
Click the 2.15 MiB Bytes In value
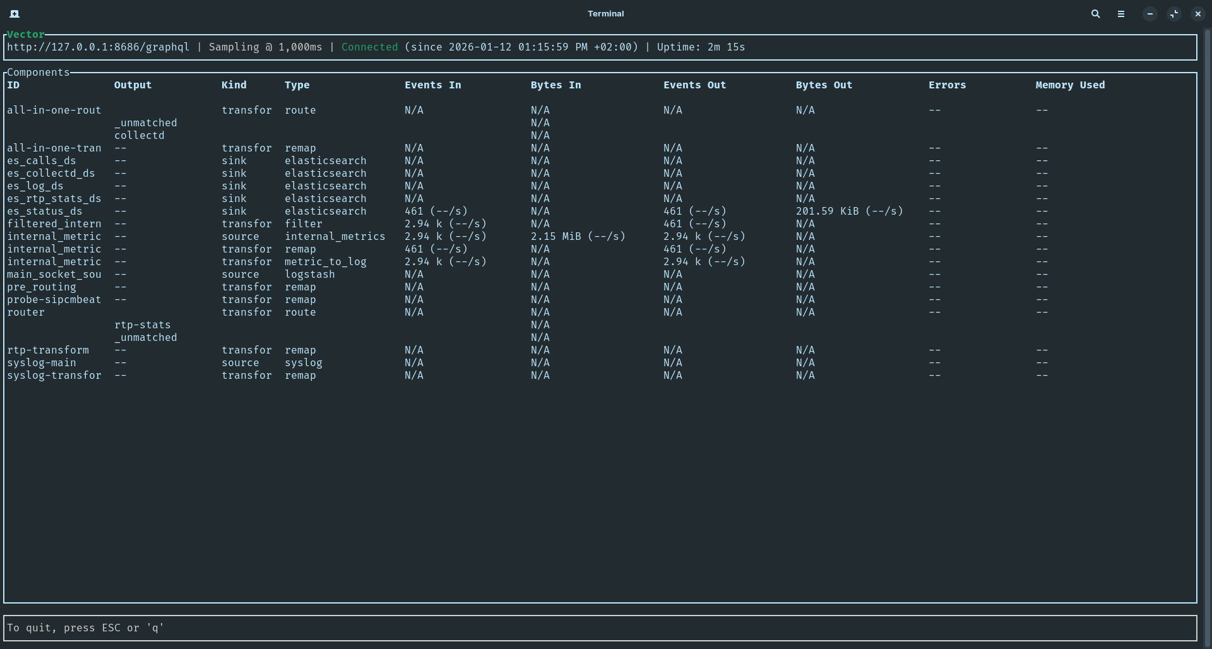pos(578,237)
